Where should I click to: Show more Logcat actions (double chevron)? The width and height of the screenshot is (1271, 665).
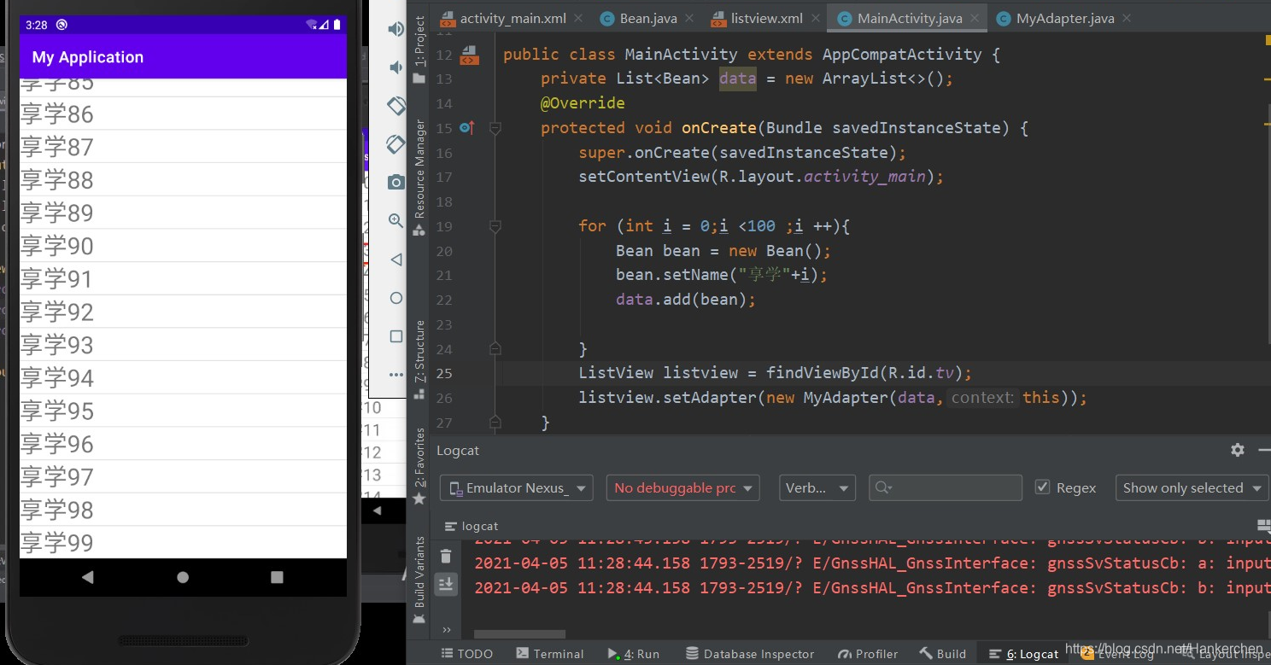pos(447,630)
